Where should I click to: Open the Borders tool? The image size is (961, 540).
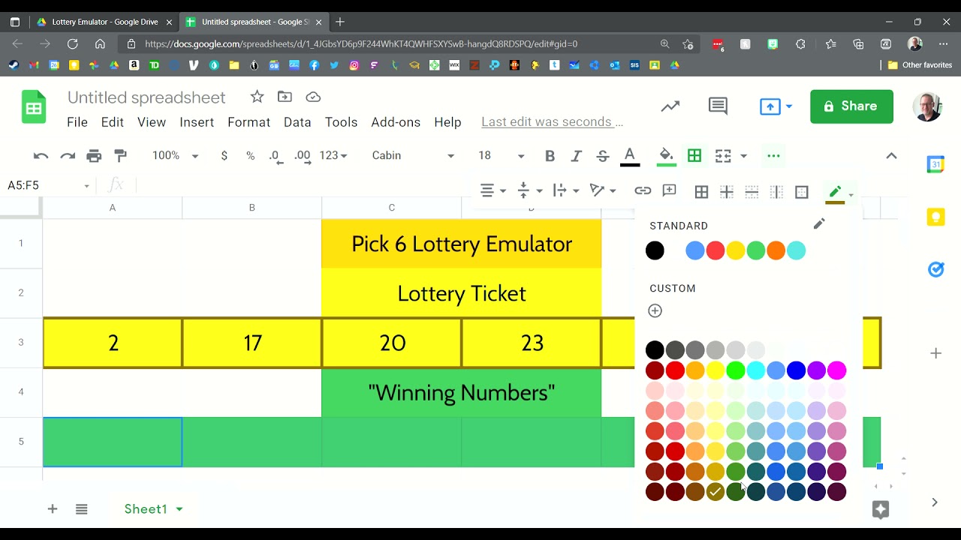point(694,156)
